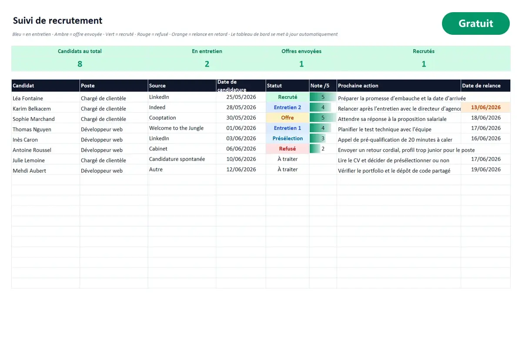Select the Note /5 column header

323,86
